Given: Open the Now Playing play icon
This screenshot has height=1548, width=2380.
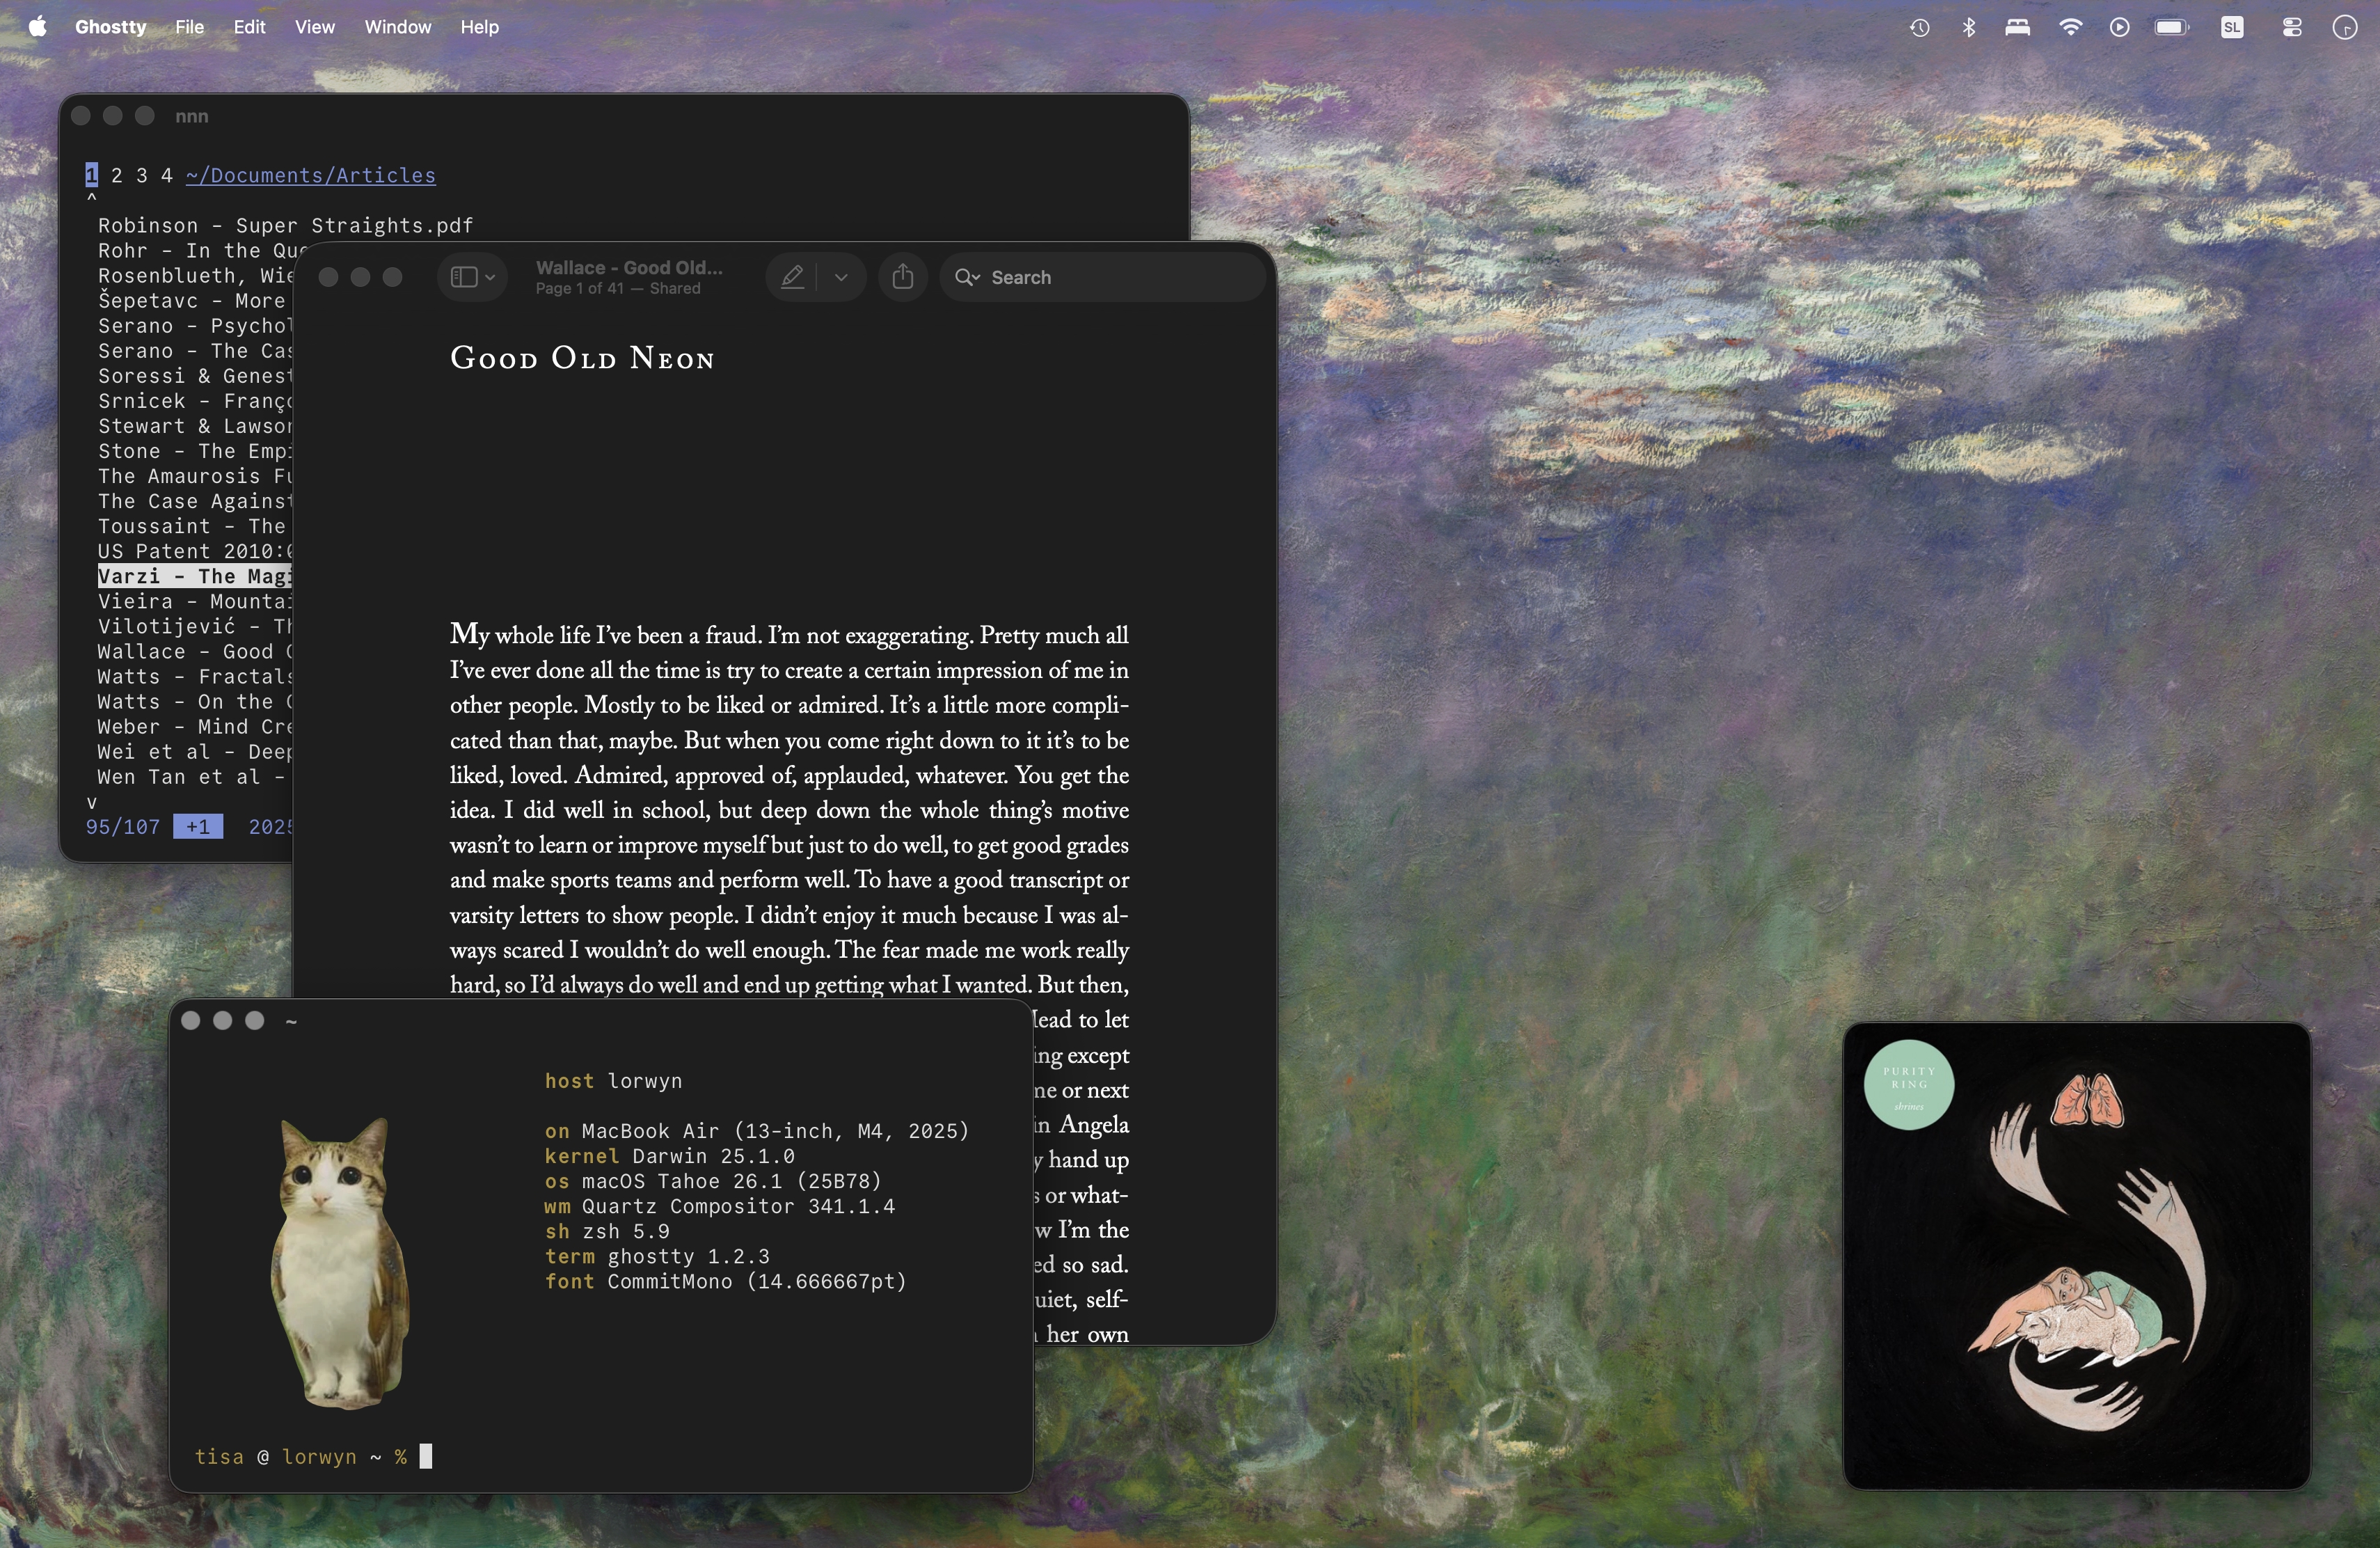Looking at the screenshot, I should [2119, 28].
